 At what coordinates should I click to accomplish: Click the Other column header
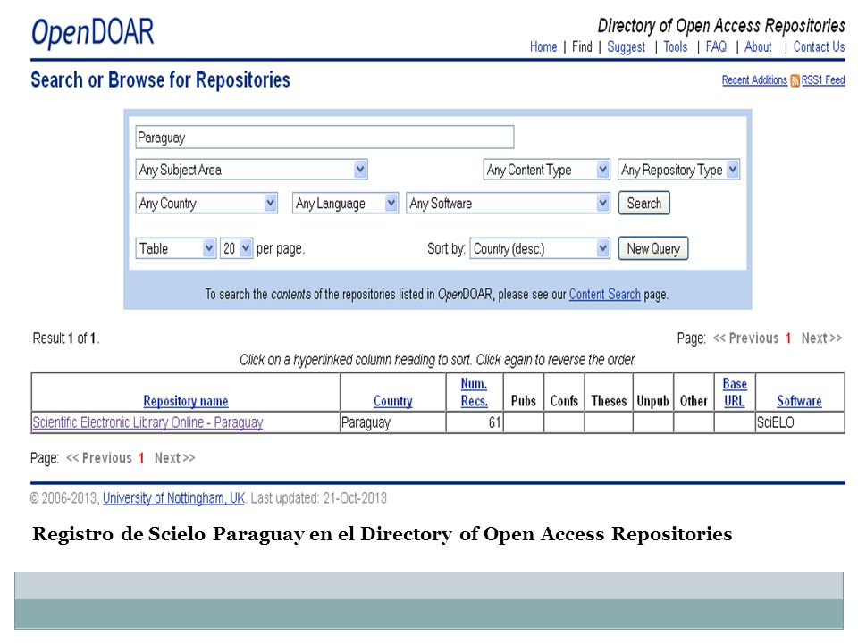tap(694, 401)
